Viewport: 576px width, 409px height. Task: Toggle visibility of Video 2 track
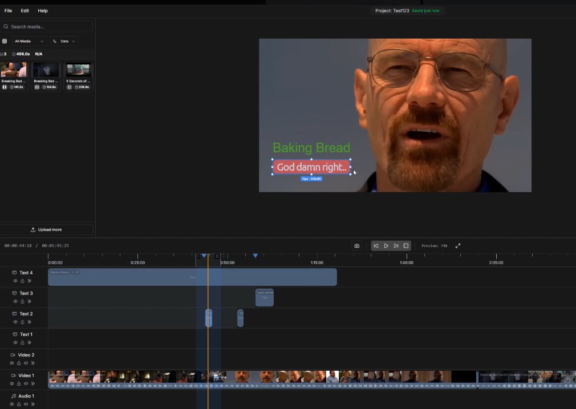(x=11, y=363)
